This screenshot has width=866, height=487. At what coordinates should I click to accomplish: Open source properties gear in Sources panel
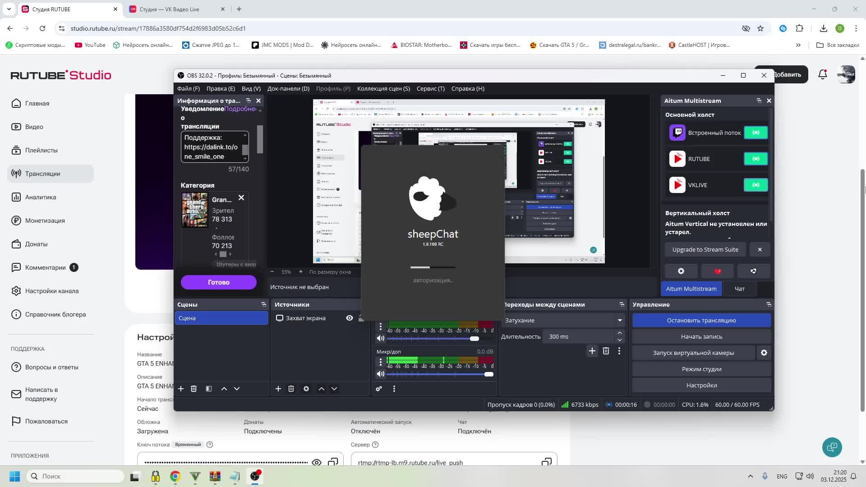[306, 389]
